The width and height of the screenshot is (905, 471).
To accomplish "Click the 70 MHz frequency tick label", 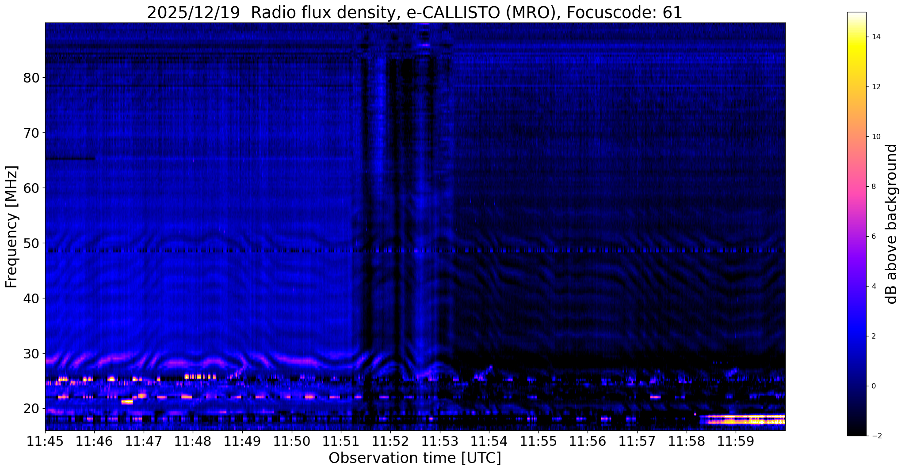I will tap(31, 133).
